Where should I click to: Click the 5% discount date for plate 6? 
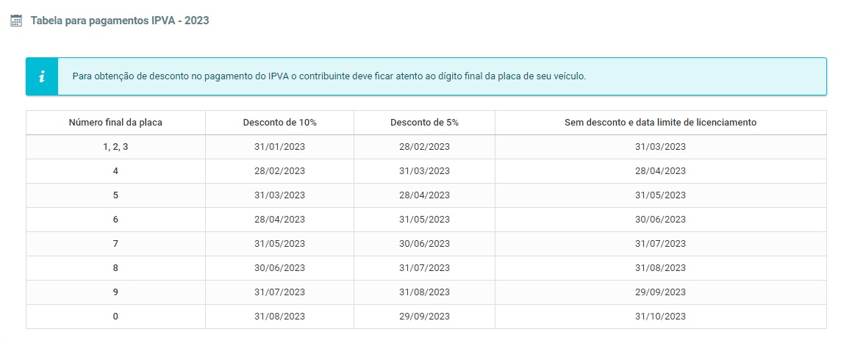click(x=424, y=220)
